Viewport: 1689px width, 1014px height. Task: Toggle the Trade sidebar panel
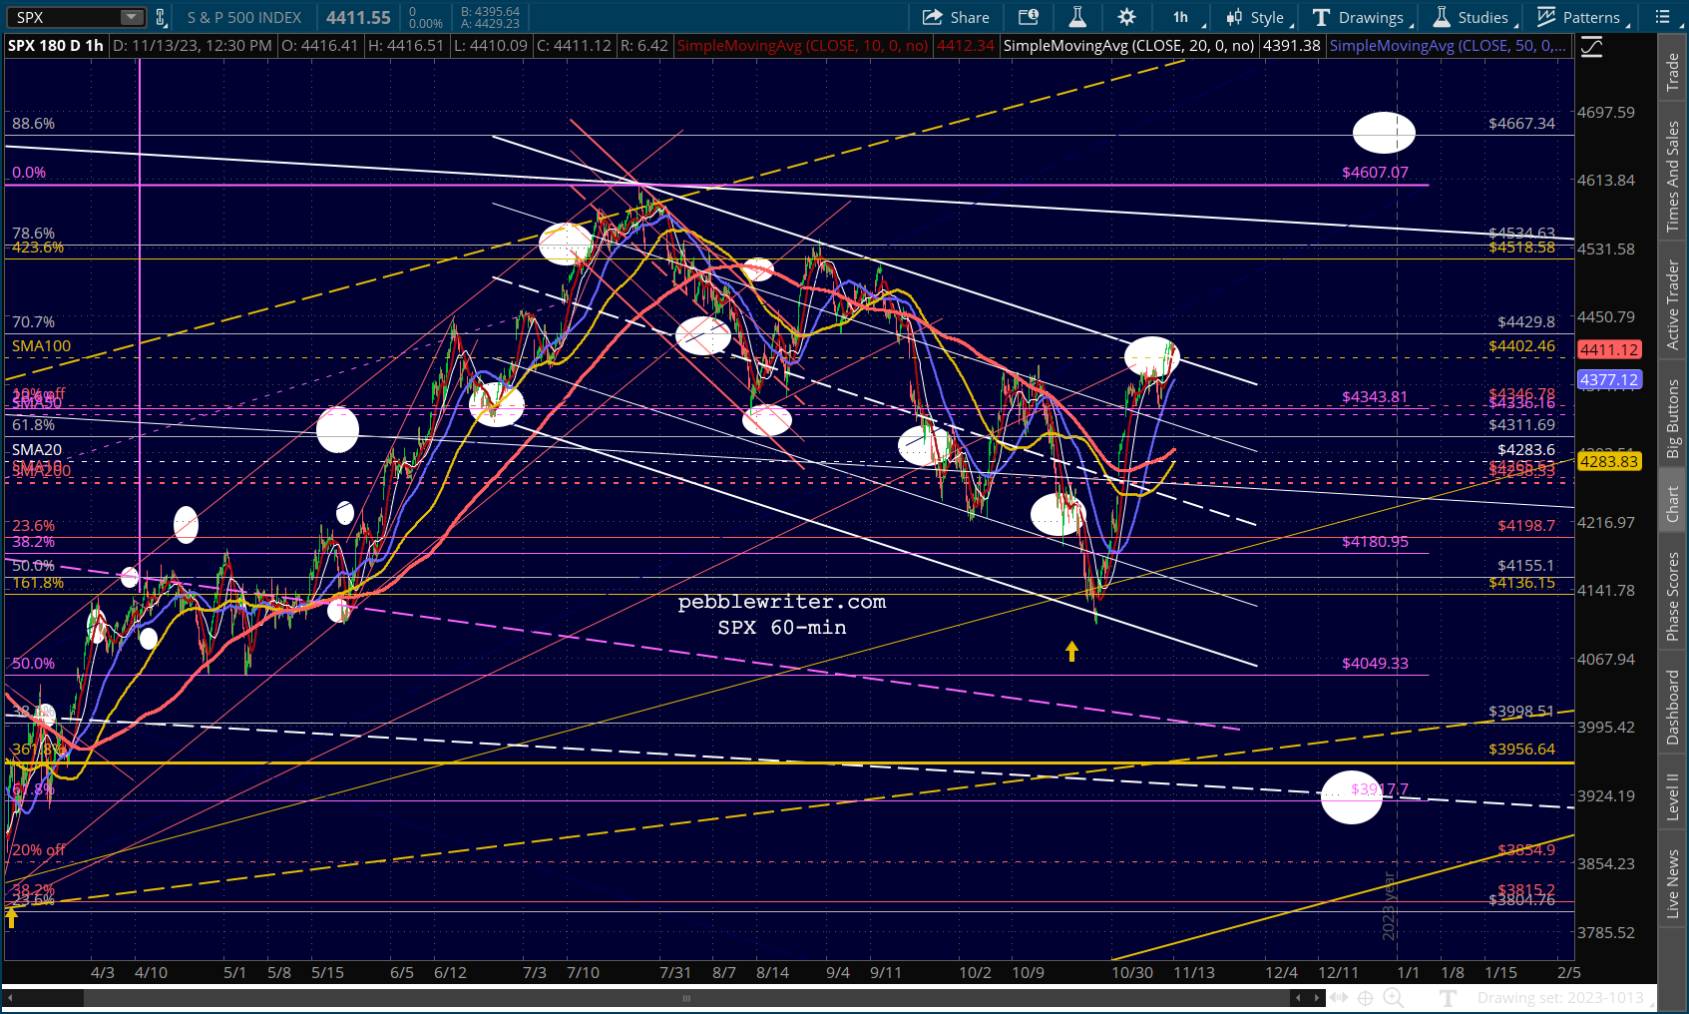coord(1673,72)
